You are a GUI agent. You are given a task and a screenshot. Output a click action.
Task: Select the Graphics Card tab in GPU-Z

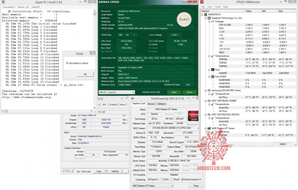pyautogui.click(x=139, y=103)
